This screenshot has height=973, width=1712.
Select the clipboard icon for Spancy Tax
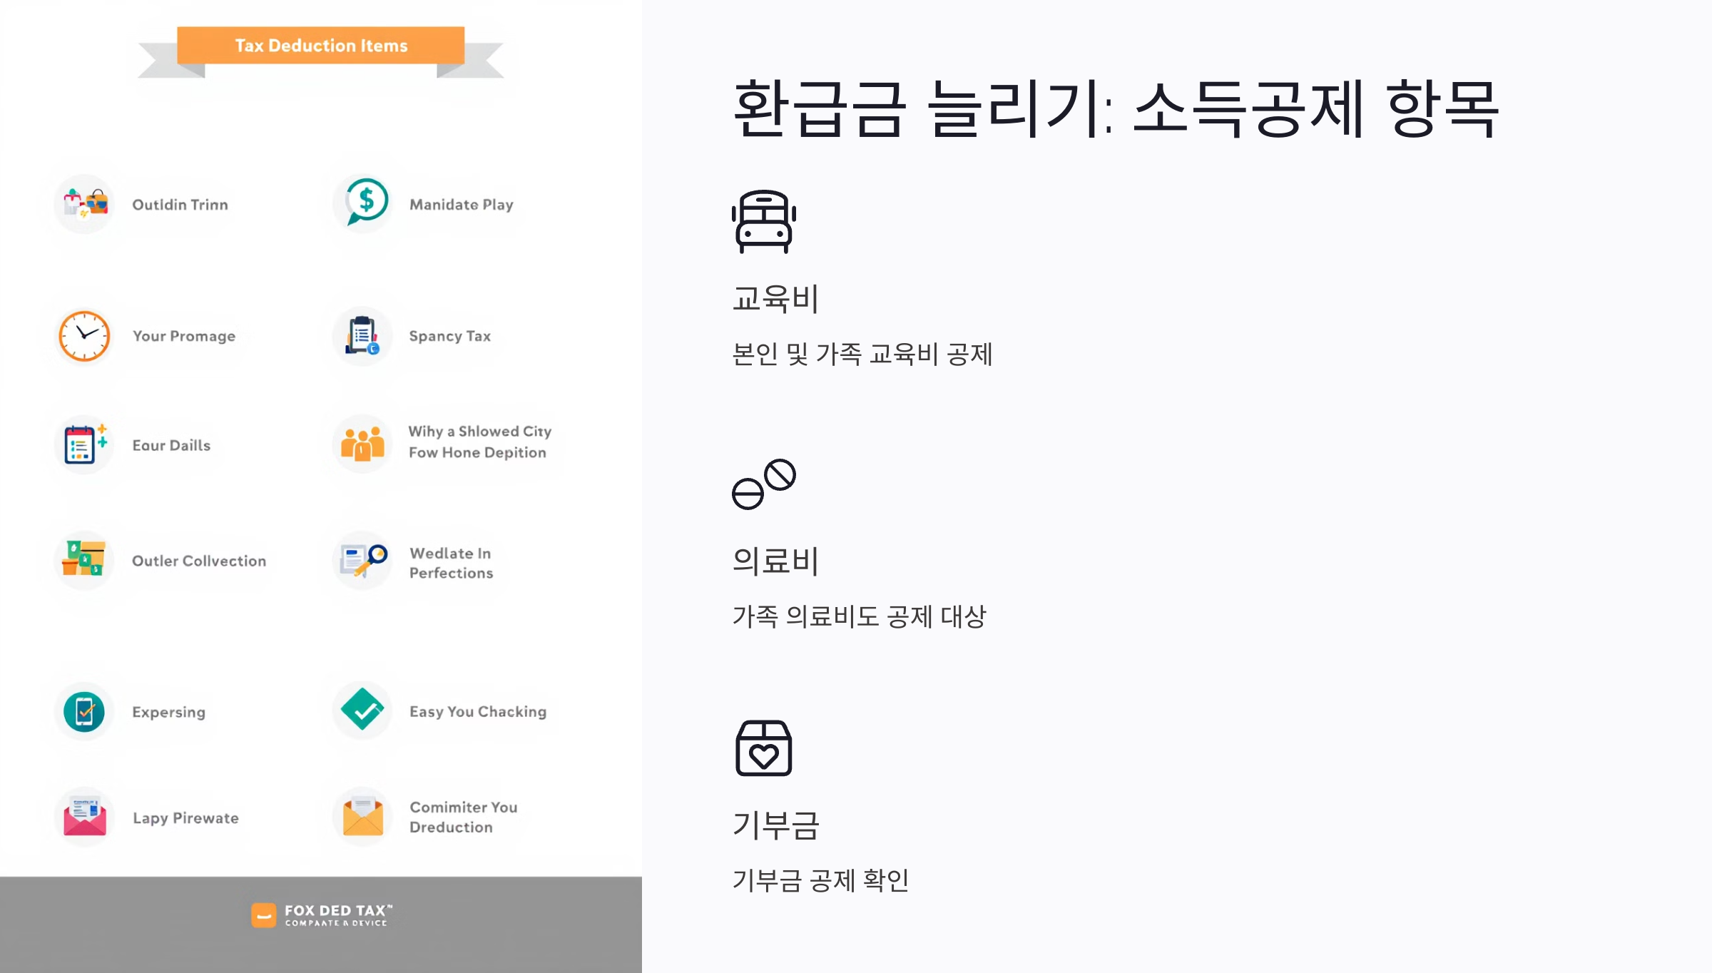pyautogui.click(x=362, y=335)
